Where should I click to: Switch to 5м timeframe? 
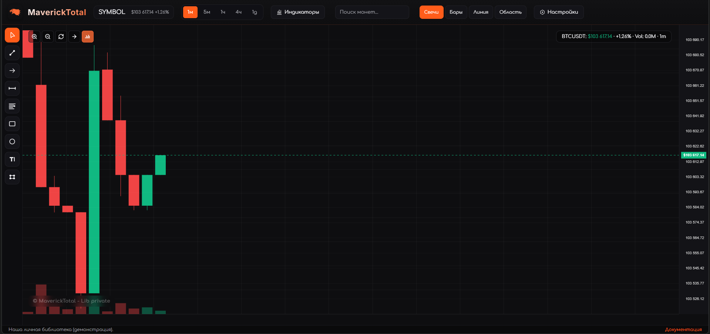[x=207, y=12]
